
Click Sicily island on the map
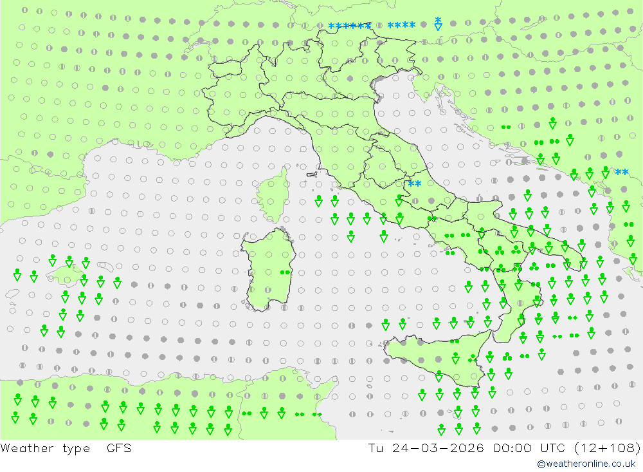click(439, 359)
